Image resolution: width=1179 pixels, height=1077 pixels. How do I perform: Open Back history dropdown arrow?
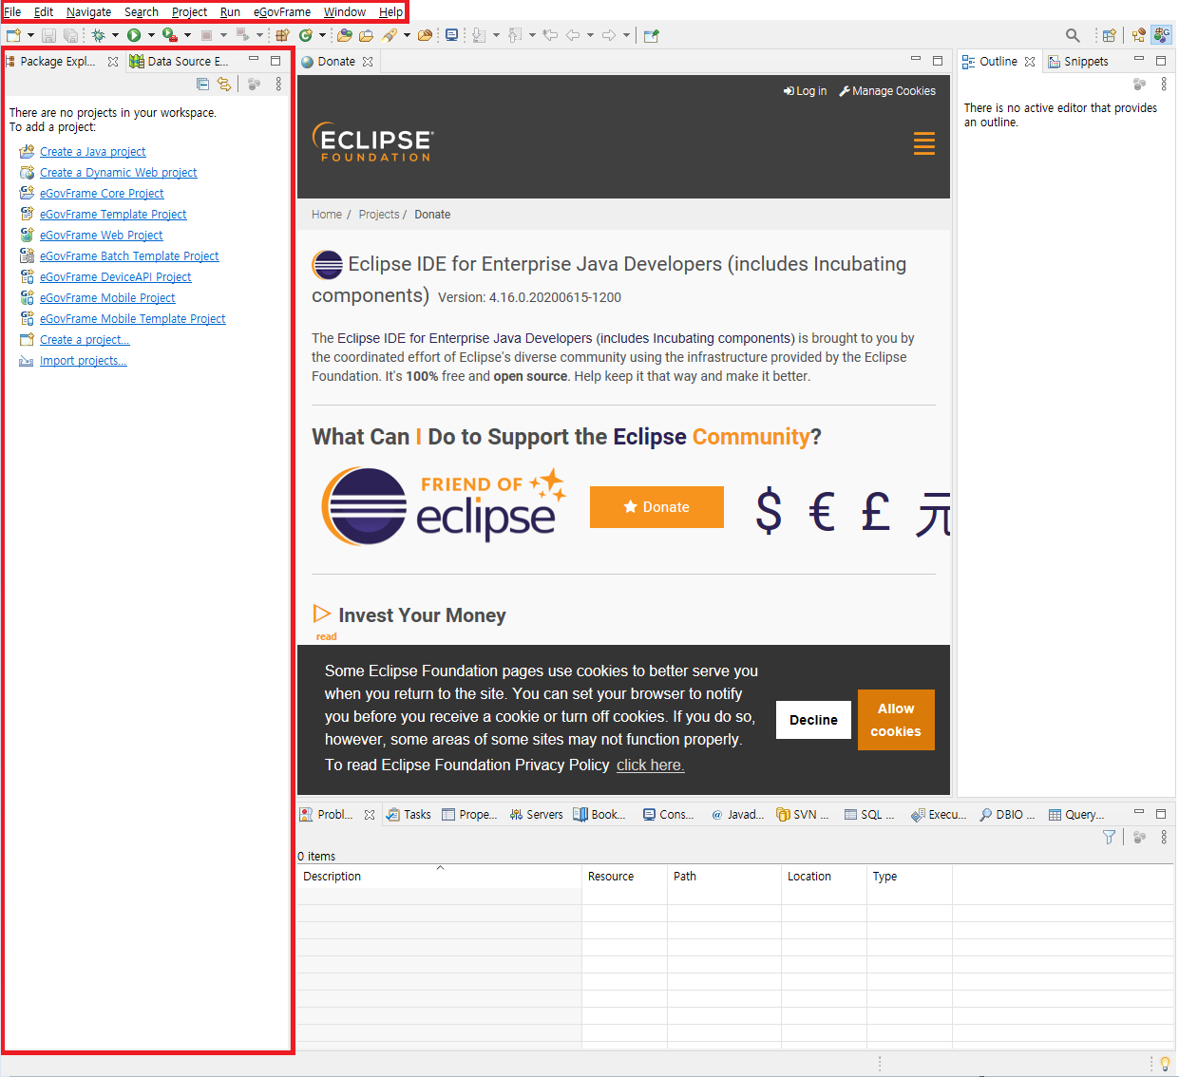pos(590,35)
